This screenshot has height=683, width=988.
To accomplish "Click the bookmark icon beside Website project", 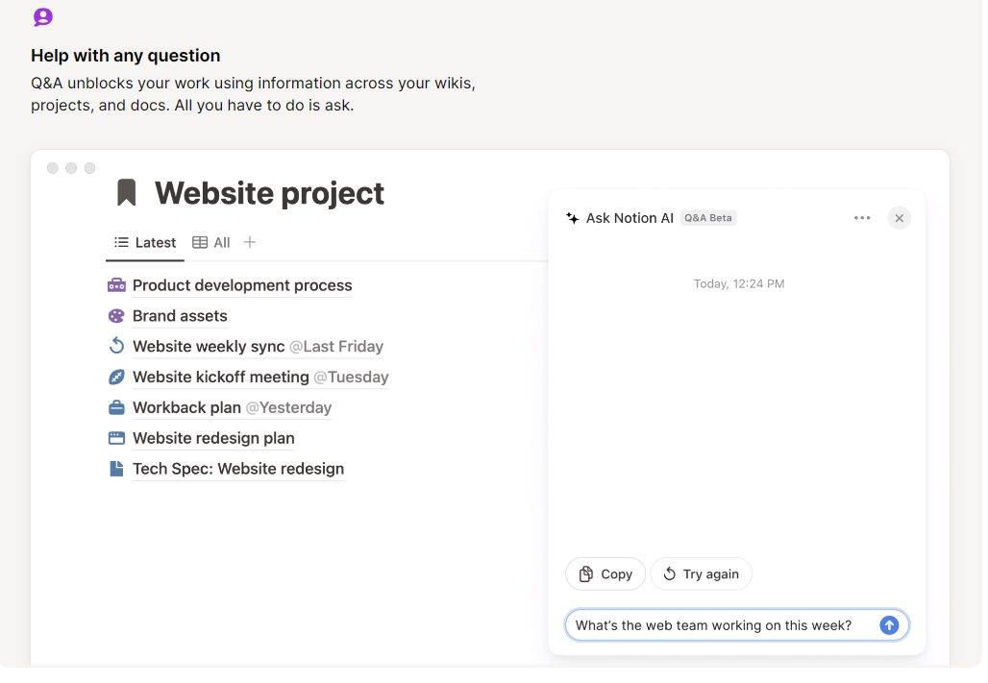I will 126,192.
